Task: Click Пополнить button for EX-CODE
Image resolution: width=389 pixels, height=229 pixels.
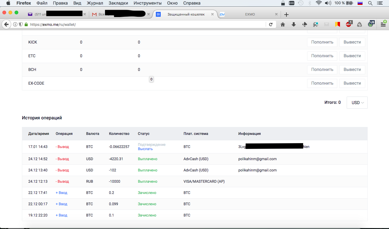Action: [322, 83]
